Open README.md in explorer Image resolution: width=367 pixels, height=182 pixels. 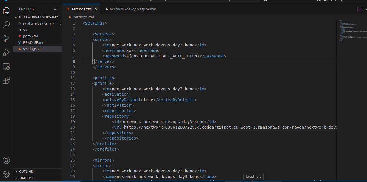(x=38, y=43)
